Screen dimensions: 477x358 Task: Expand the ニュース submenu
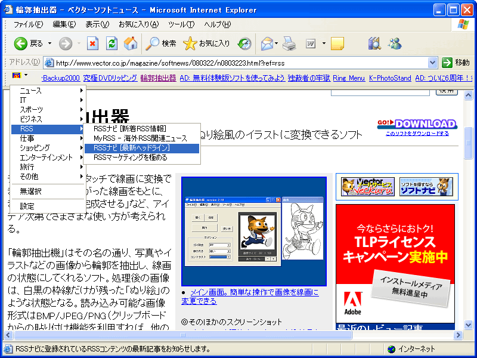click(x=48, y=91)
